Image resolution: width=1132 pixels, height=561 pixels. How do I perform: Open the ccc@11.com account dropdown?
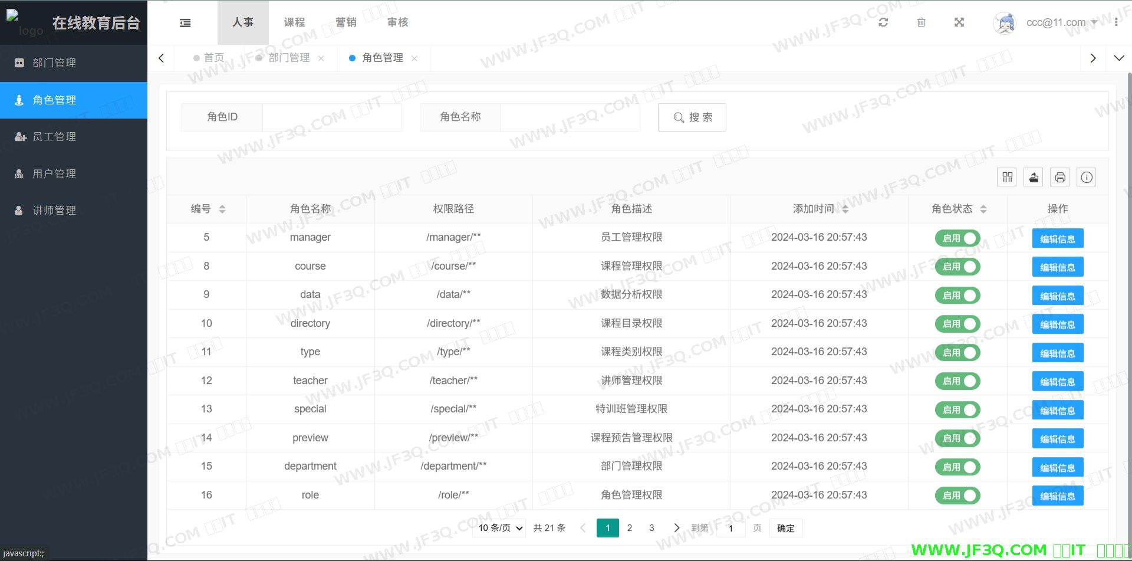[1061, 22]
